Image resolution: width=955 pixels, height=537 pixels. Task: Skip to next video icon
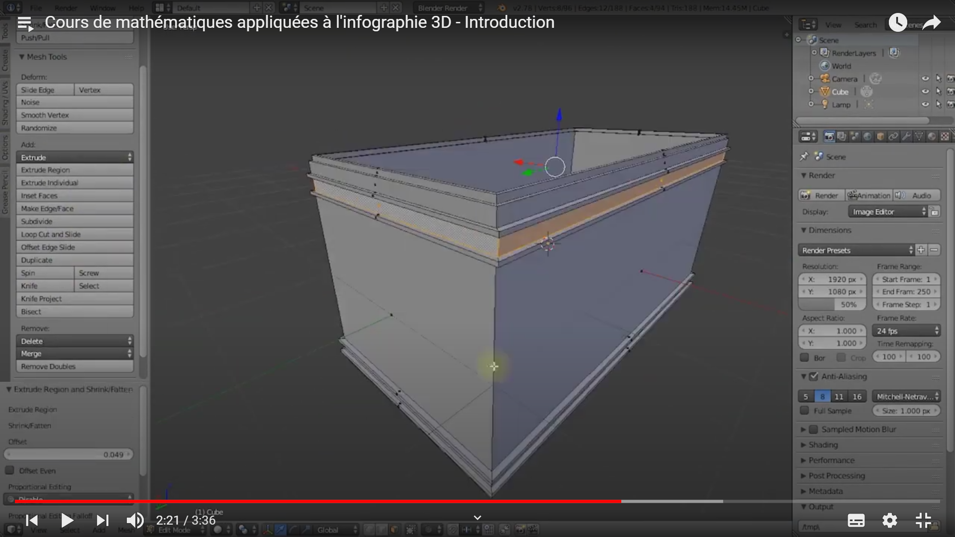tap(102, 521)
